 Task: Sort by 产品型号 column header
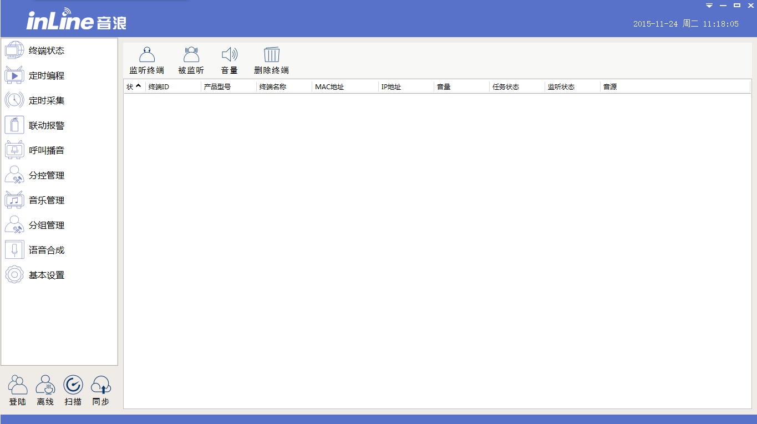pos(228,87)
